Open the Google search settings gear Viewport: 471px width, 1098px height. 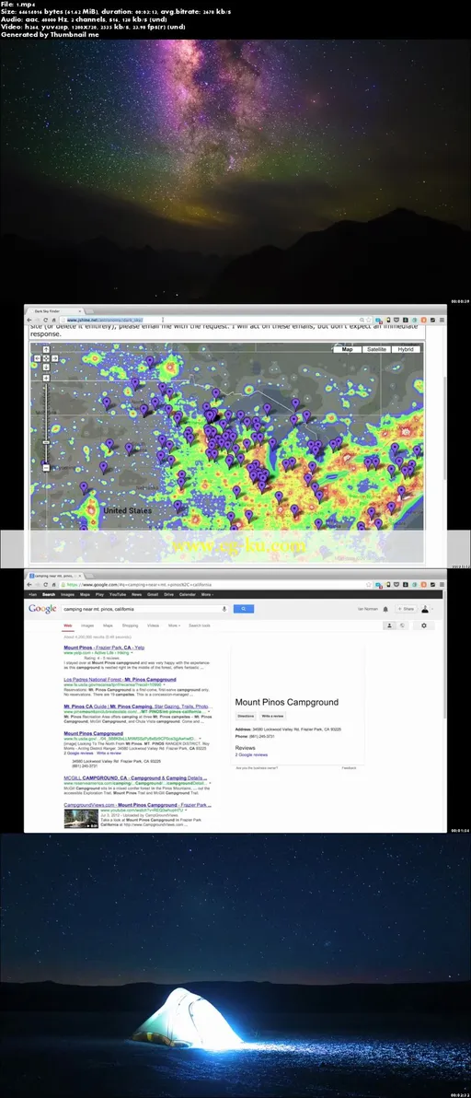click(423, 625)
